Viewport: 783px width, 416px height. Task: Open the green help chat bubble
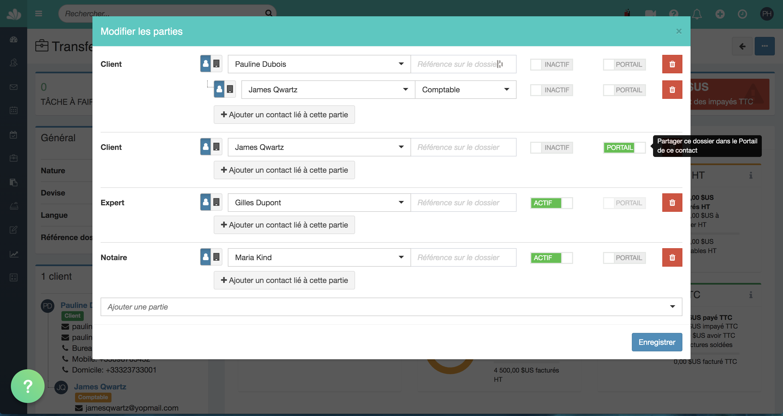28,386
